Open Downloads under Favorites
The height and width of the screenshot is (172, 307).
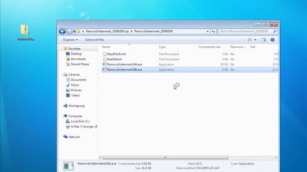pos(78,59)
